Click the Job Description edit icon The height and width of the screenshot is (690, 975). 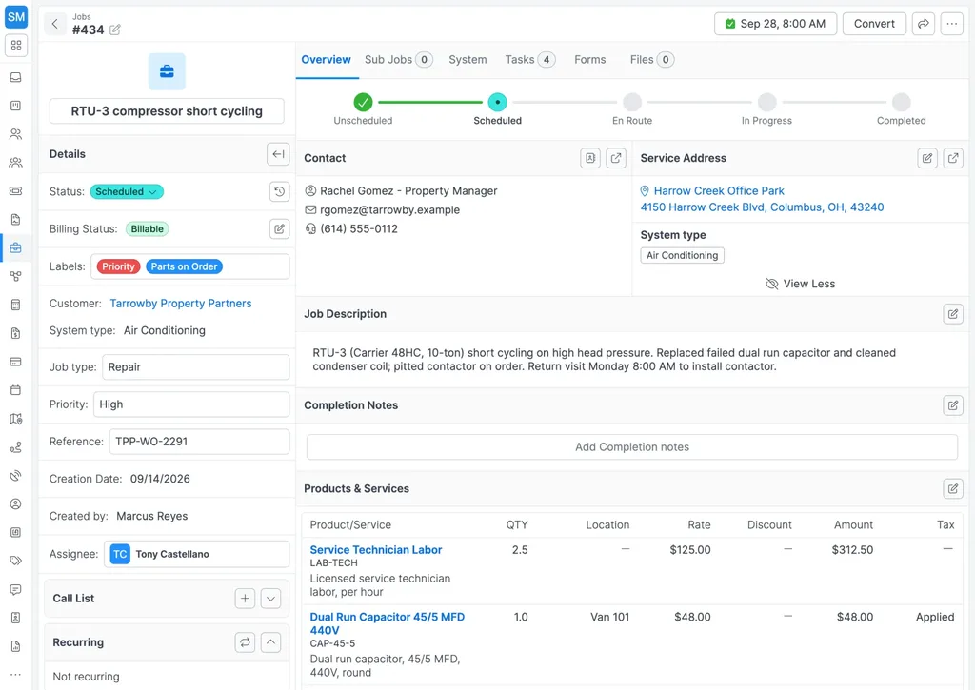click(x=952, y=314)
